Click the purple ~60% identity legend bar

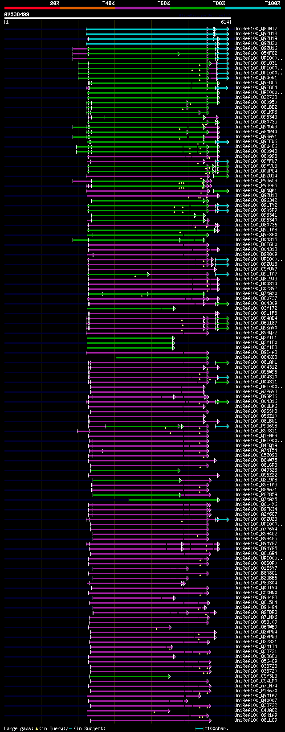(x=142, y=8)
